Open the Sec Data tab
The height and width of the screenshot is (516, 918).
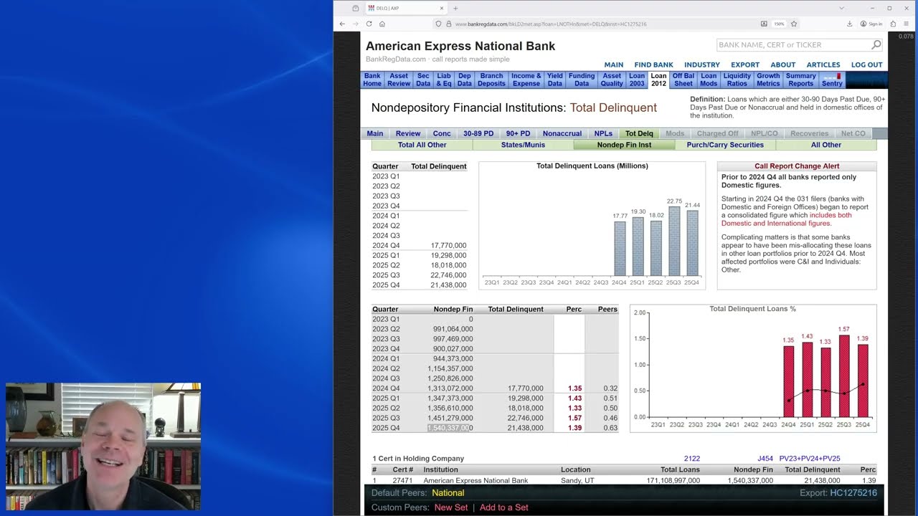point(423,80)
